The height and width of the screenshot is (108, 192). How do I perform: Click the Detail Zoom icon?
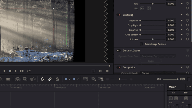click(x=93, y=79)
